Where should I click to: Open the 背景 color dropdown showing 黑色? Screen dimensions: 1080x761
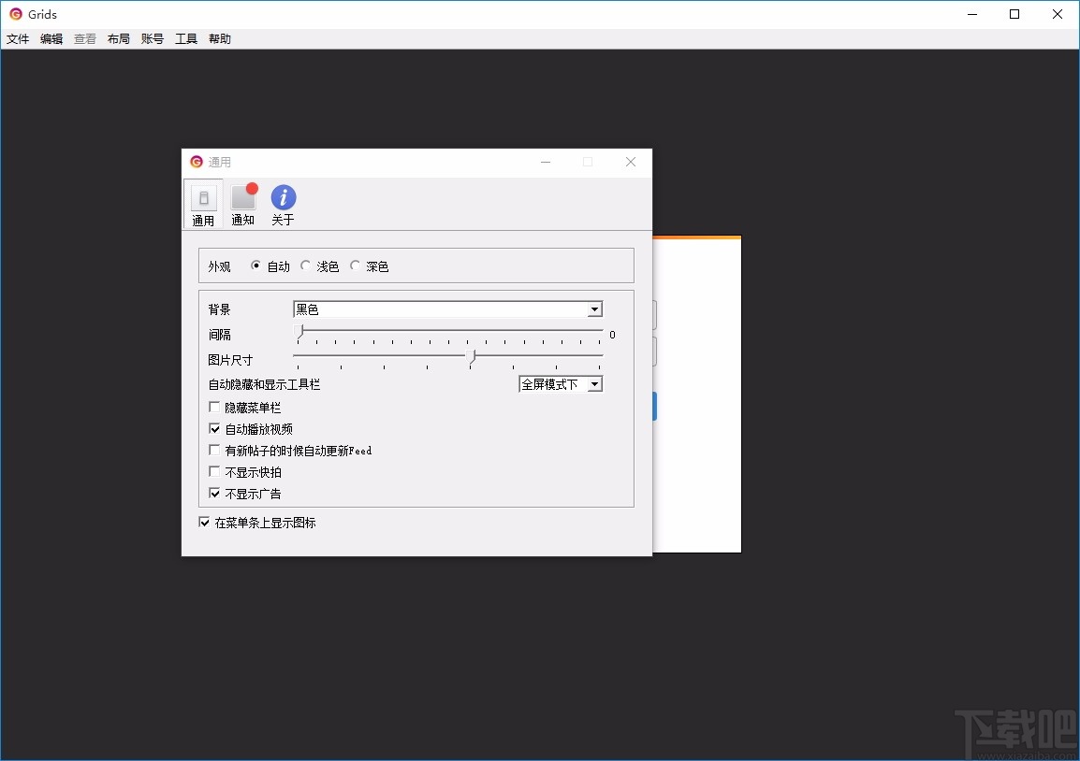click(x=594, y=309)
